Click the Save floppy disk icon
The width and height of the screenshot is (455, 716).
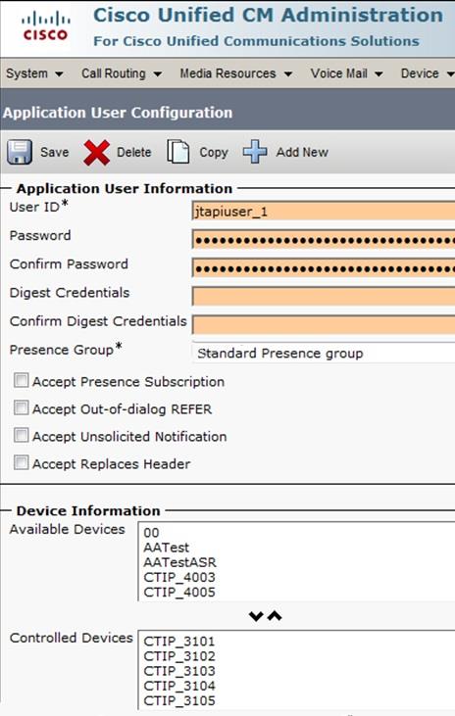click(20, 152)
